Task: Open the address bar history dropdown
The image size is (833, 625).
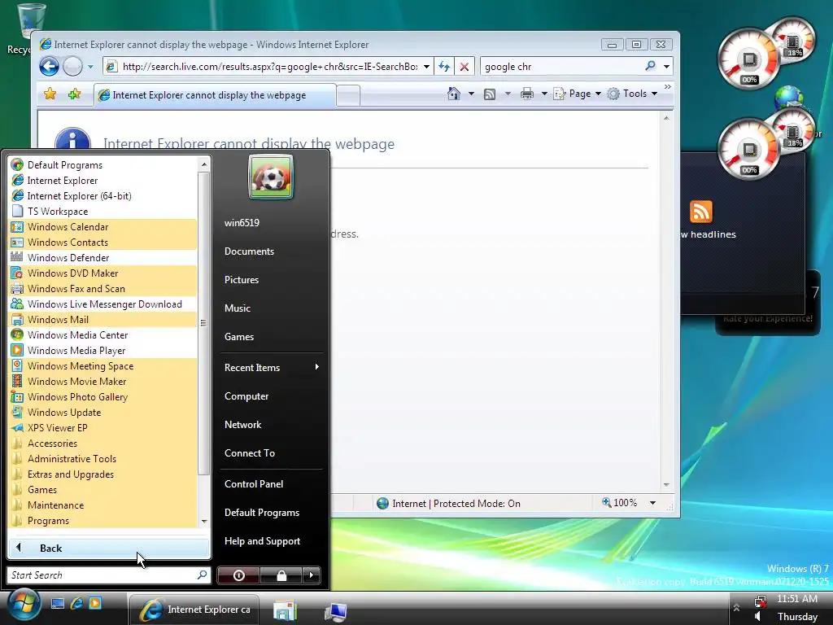Action: pyautogui.click(x=426, y=67)
